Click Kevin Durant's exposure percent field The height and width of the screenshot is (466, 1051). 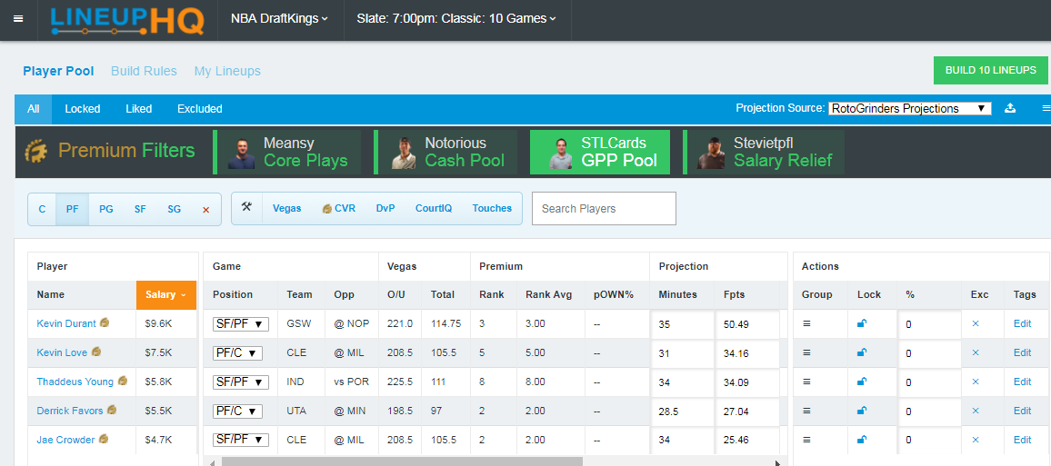929,324
